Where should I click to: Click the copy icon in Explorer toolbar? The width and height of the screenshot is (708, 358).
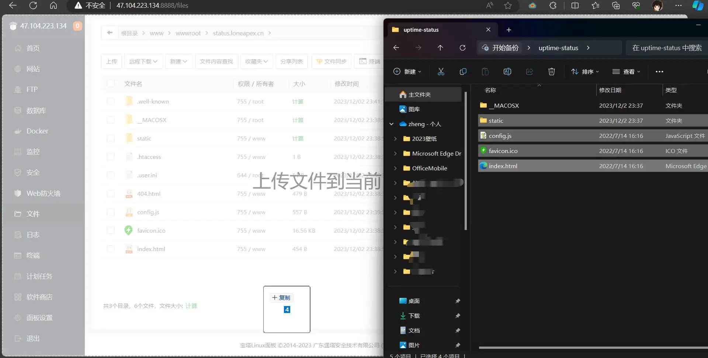[463, 72]
